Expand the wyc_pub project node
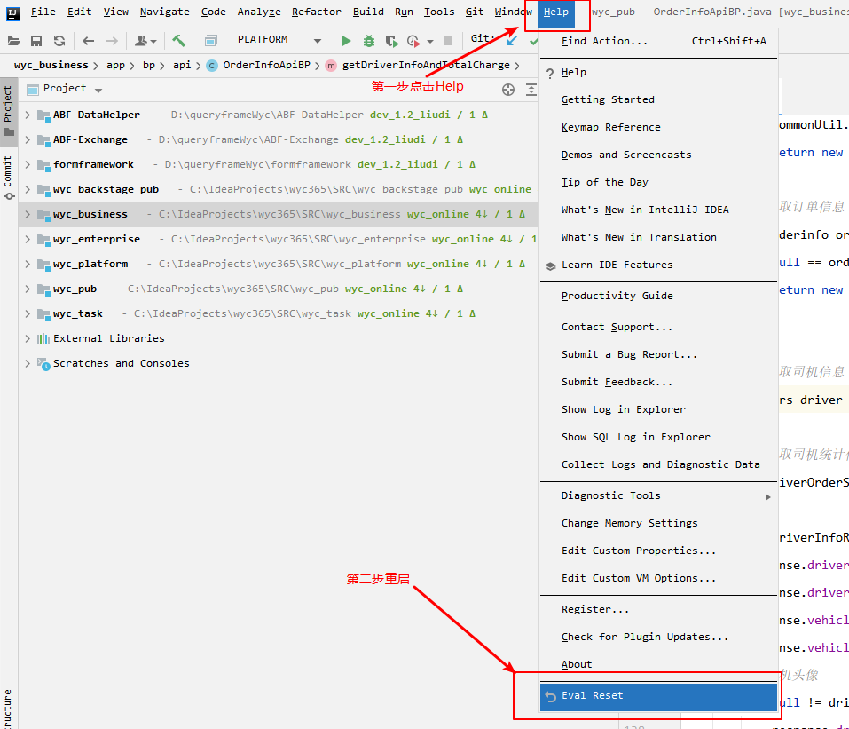849x729 pixels. [27, 289]
